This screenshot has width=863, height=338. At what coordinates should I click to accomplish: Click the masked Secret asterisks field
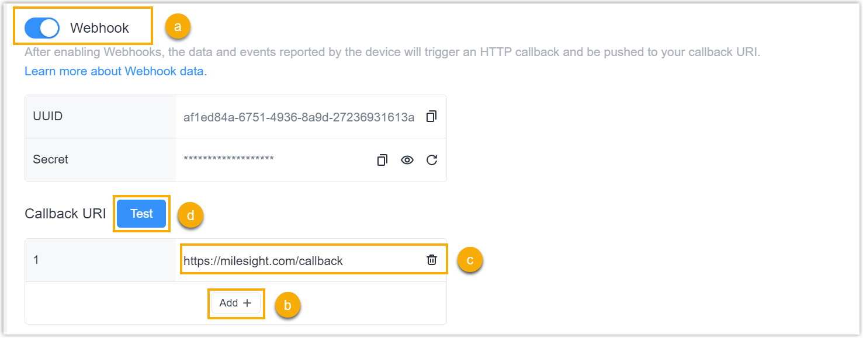coord(228,159)
